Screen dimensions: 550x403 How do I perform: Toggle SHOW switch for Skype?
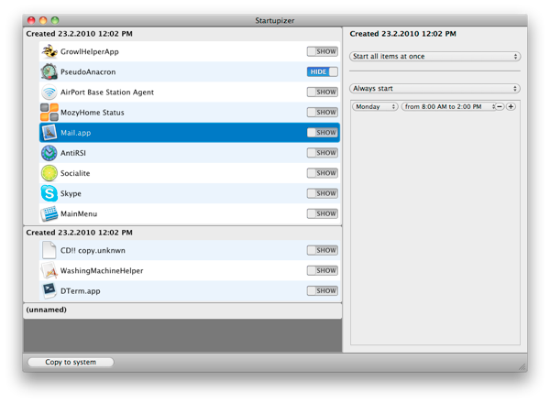[323, 193]
